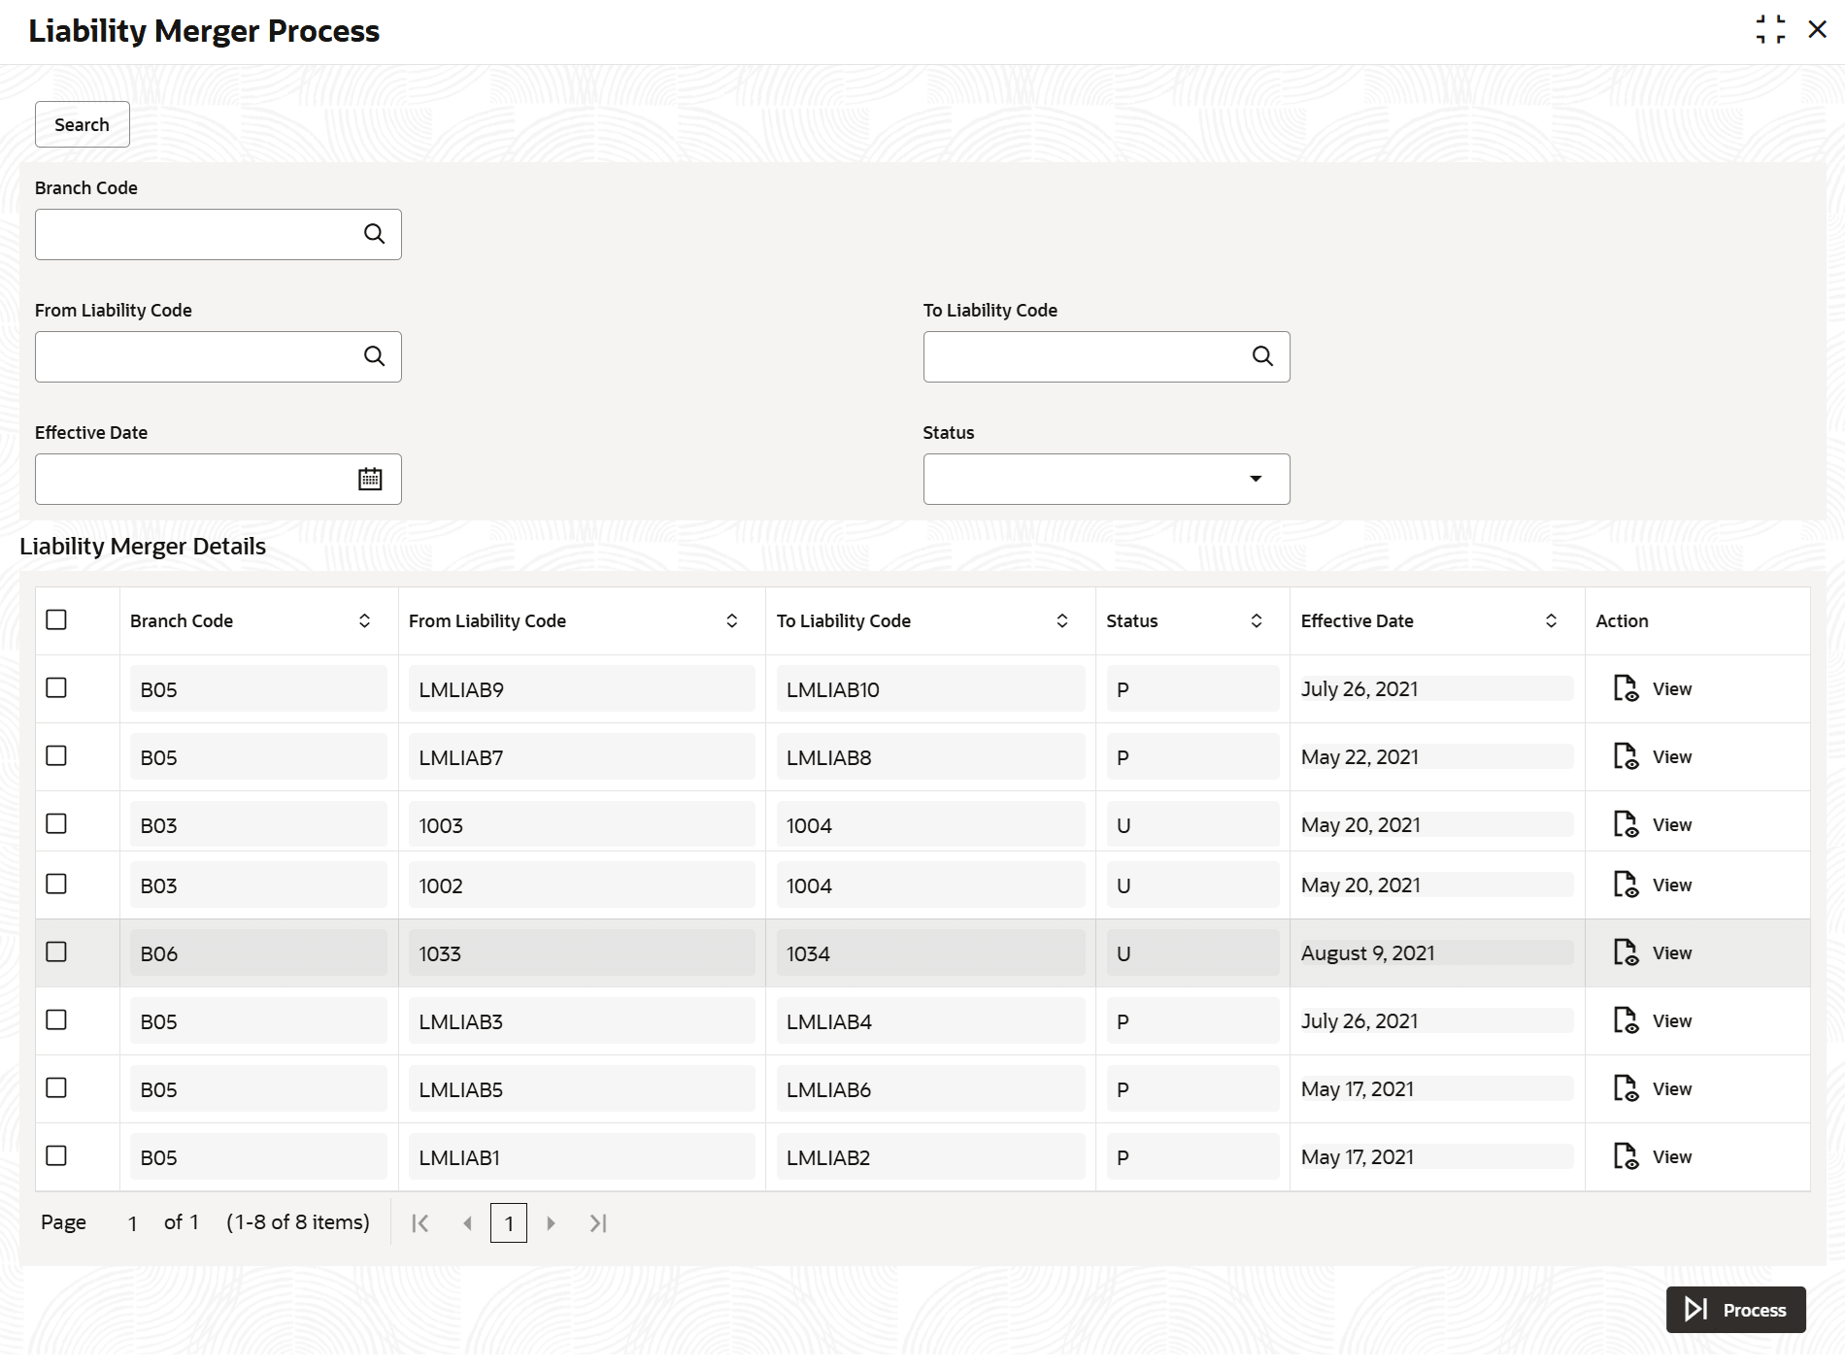Open Branch Code lookup search icon
Image resolution: width=1845 pixels, height=1369 pixels.
[374, 234]
